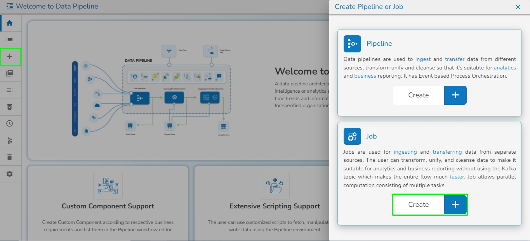Viewport: 530px width, 241px height.
Task: Open the clock scheduler icon in sidebar
Action: point(10,123)
